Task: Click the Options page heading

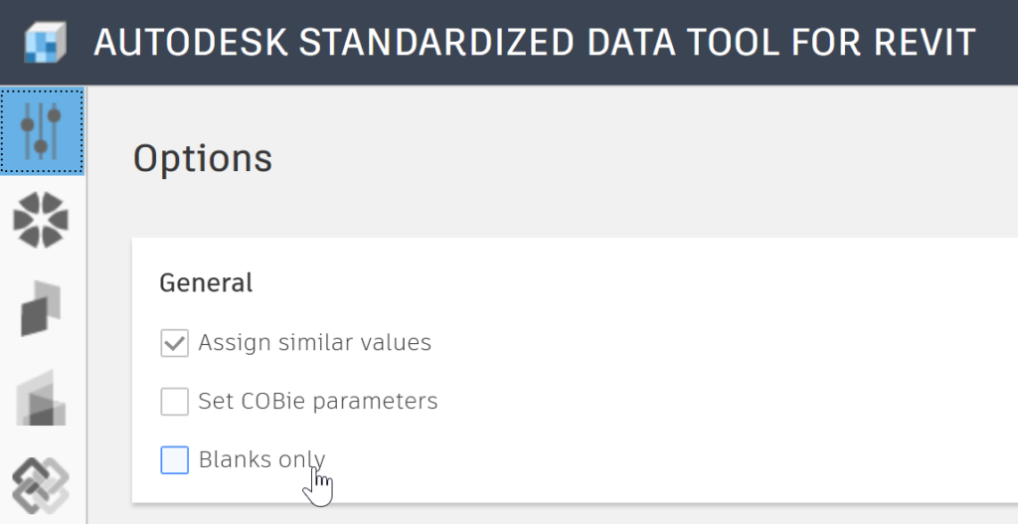Action: pos(203,158)
